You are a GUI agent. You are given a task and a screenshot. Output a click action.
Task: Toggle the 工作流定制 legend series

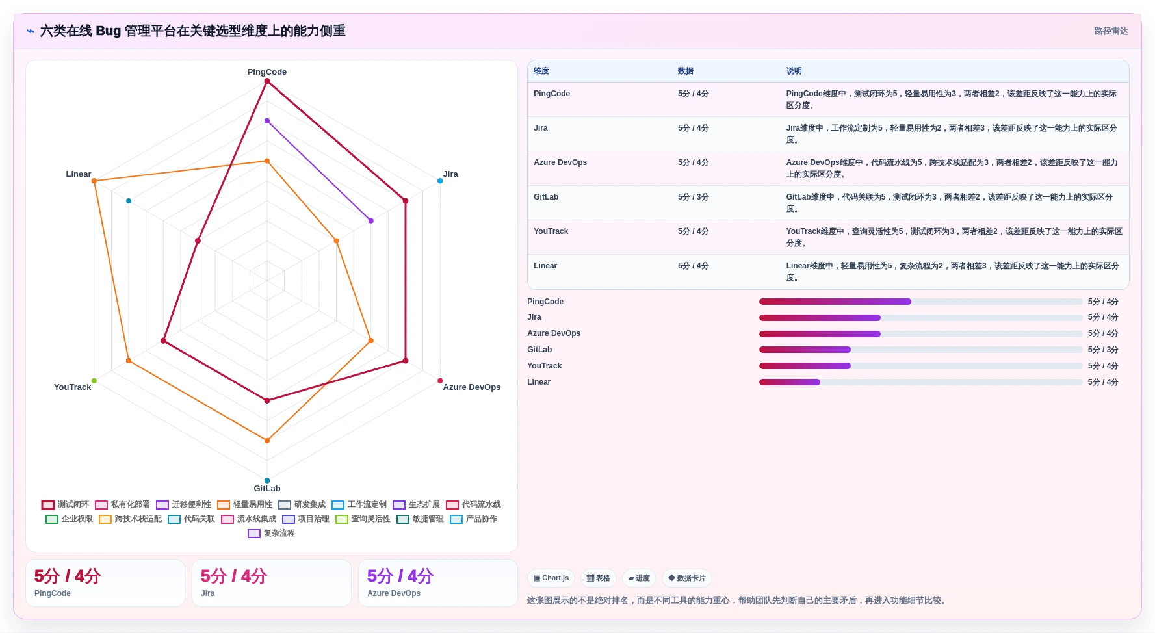359,504
